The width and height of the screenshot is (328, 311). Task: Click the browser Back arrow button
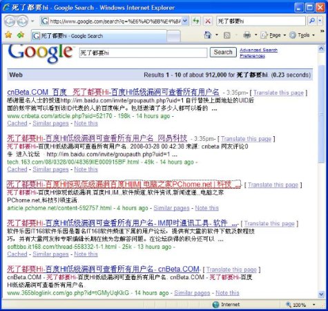(x=10, y=21)
